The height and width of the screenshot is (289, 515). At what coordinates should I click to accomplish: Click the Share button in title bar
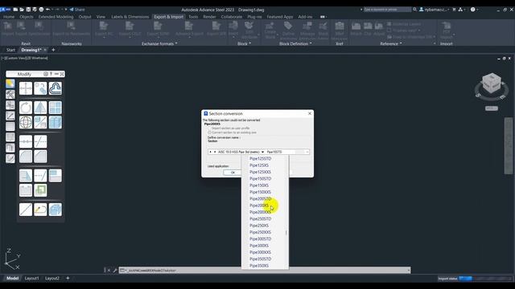point(77,10)
